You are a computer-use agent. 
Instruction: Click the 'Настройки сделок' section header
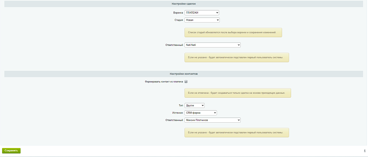[184, 4]
